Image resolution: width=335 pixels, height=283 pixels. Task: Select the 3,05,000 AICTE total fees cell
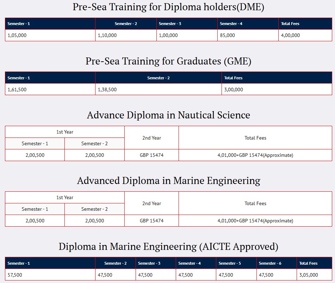(314, 275)
